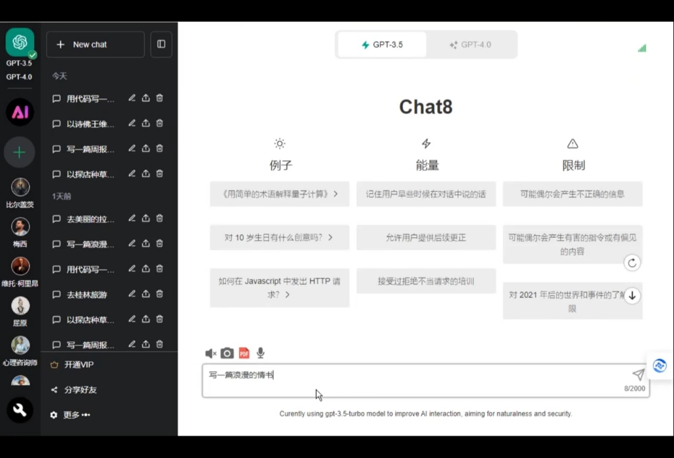Viewport: 674px width, 458px height.
Task: Select the 维托·柯里昂 avatar
Action: tap(20, 267)
